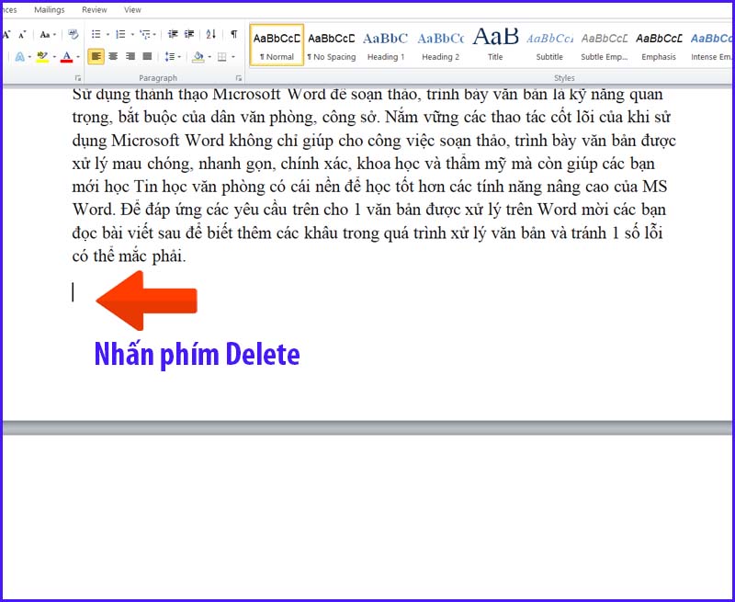Screen dimensions: 735x602
Task: Click the Change Case Aa icon
Action: (x=45, y=35)
